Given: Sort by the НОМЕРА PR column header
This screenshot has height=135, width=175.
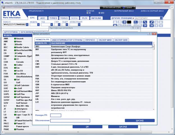Looking at the screenshot, I should pyautogui.click(x=42, y=43).
